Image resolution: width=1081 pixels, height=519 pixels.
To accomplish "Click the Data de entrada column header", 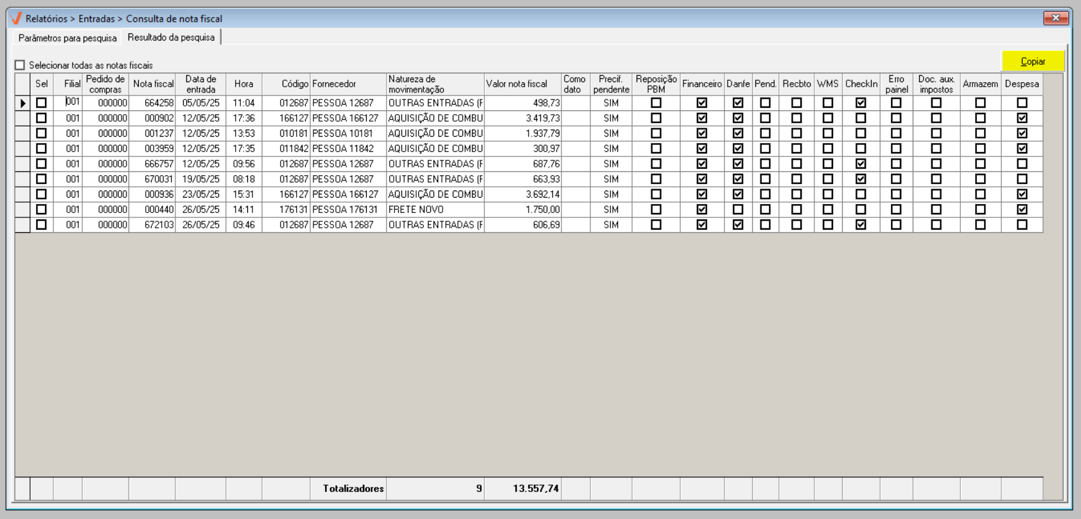I will coord(200,84).
